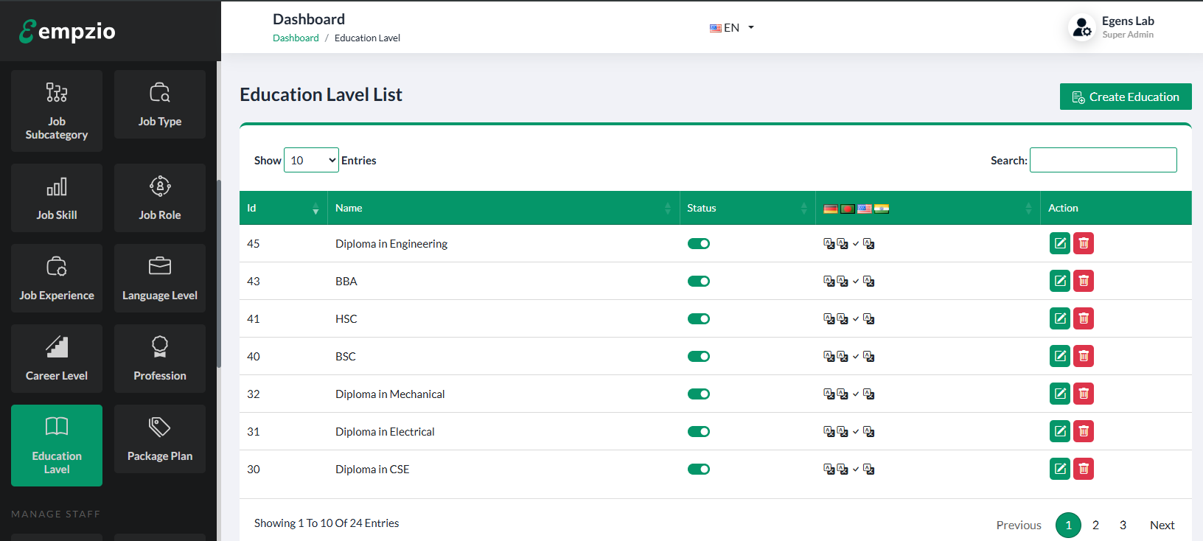
Task: Delete the BBA education entry
Action: click(1083, 281)
